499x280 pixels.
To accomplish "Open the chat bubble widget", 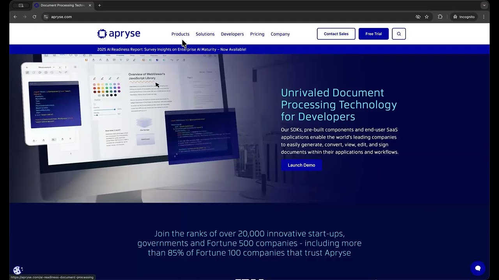I will [x=478, y=268].
